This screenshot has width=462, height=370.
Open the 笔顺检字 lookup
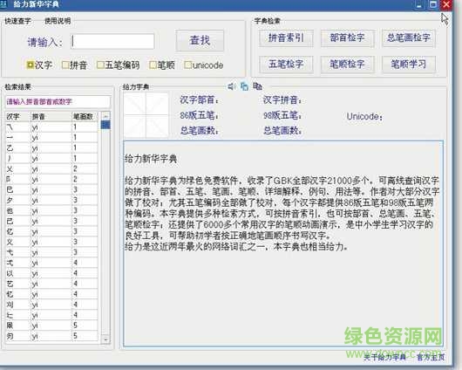[x=348, y=64]
